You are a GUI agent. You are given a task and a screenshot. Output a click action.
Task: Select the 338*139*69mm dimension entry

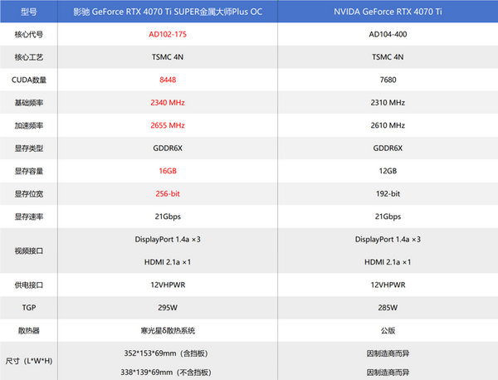click(168, 372)
